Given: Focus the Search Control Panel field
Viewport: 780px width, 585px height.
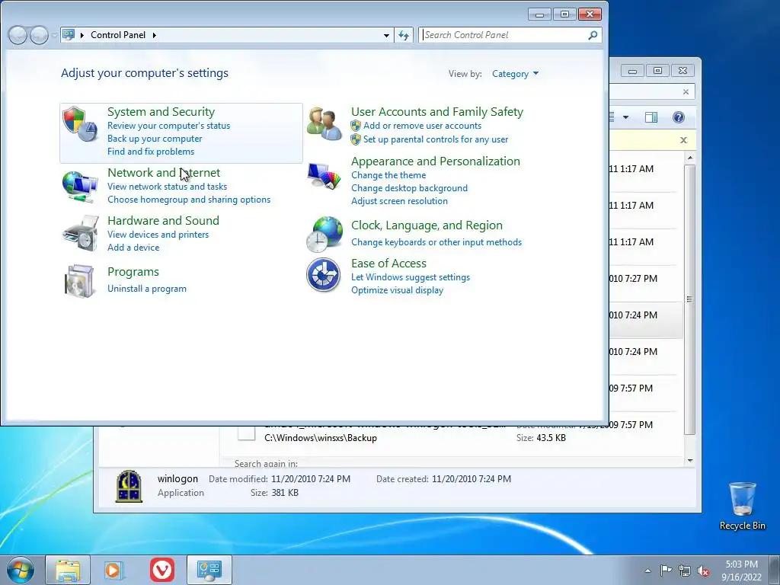Looking at the screenshot, I should (x=503, y=35).
